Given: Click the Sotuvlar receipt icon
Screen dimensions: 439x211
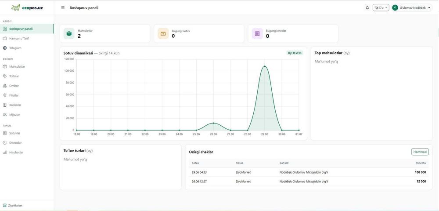Looking at the screenshot, I should click(x=5, y=133).
